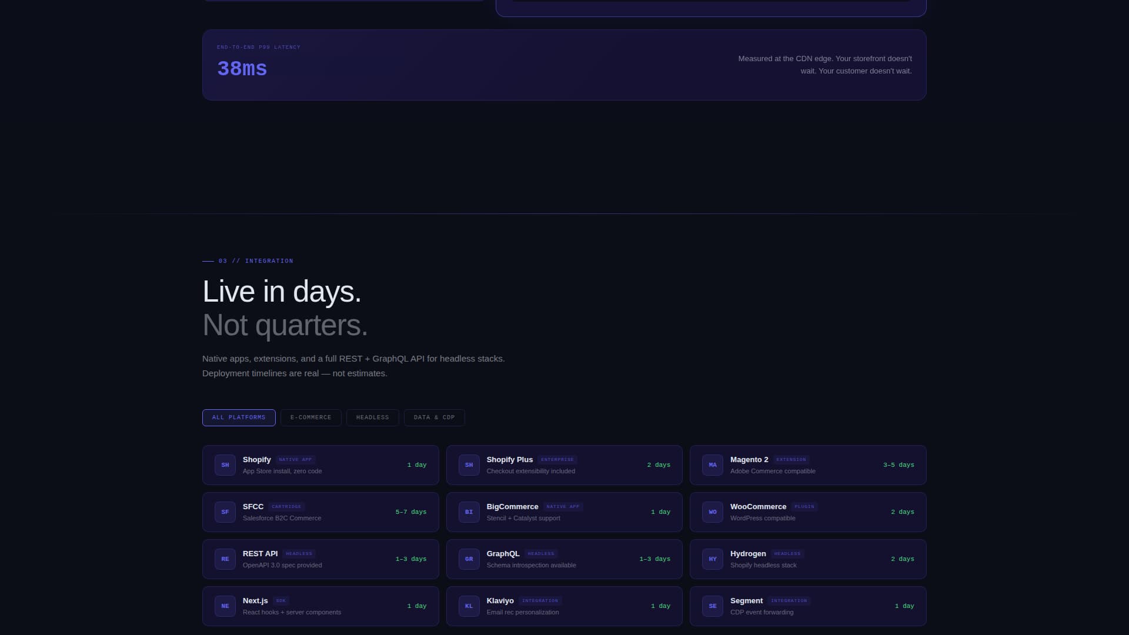The image size is (1129, 635).
Task: Click the Segment card title
Action: coord(746,601)
